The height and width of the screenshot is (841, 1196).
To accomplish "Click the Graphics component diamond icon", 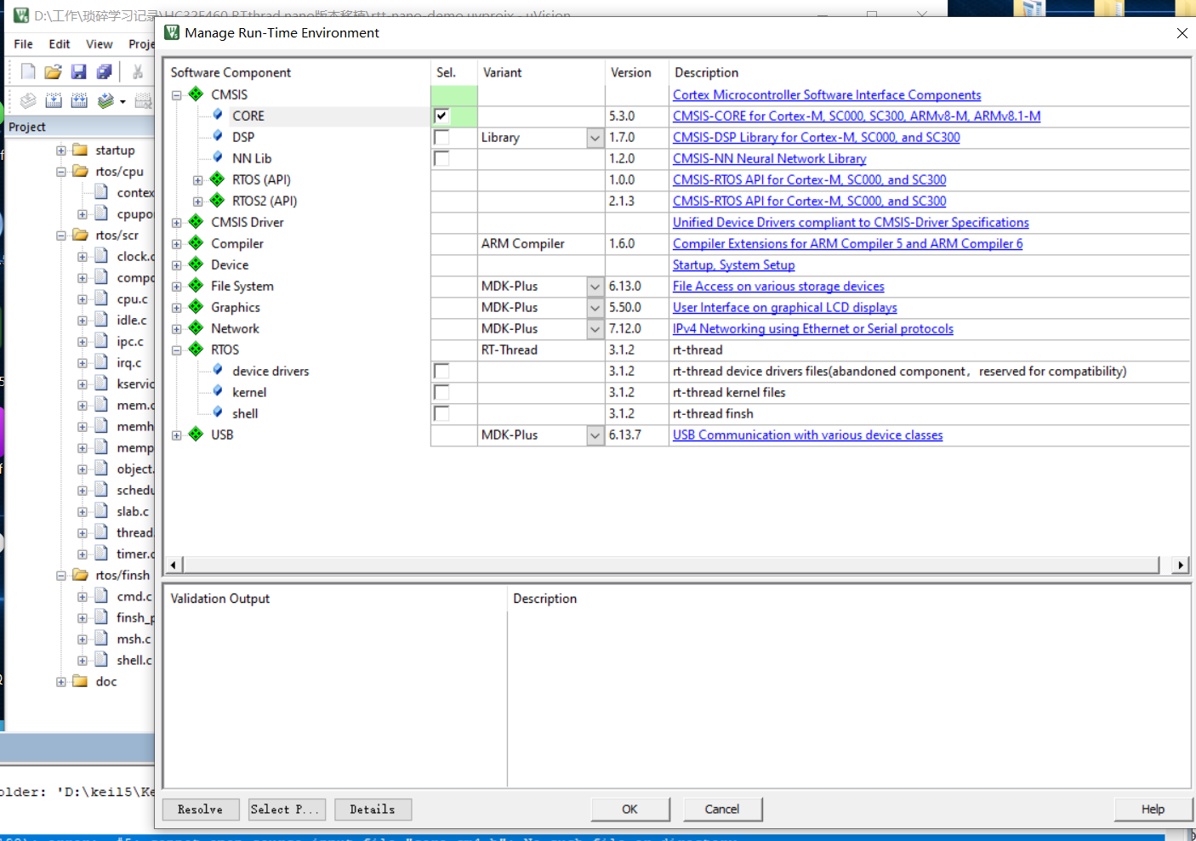I will [x=196, y=307].
